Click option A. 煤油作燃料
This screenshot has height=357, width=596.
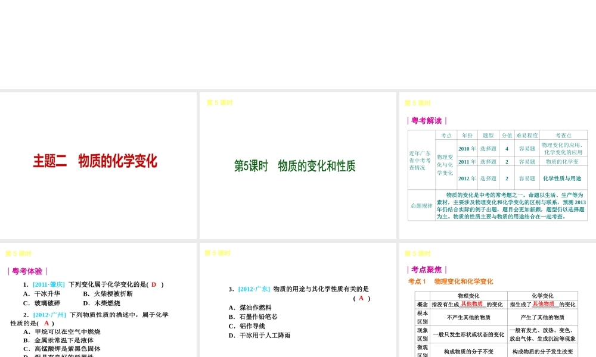click(x=250, y=308)
